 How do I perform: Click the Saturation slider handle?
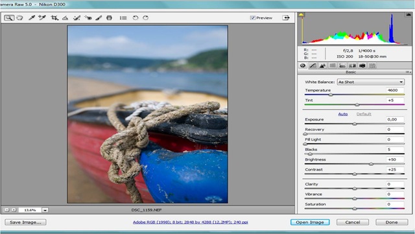click(x=355, y=209)
